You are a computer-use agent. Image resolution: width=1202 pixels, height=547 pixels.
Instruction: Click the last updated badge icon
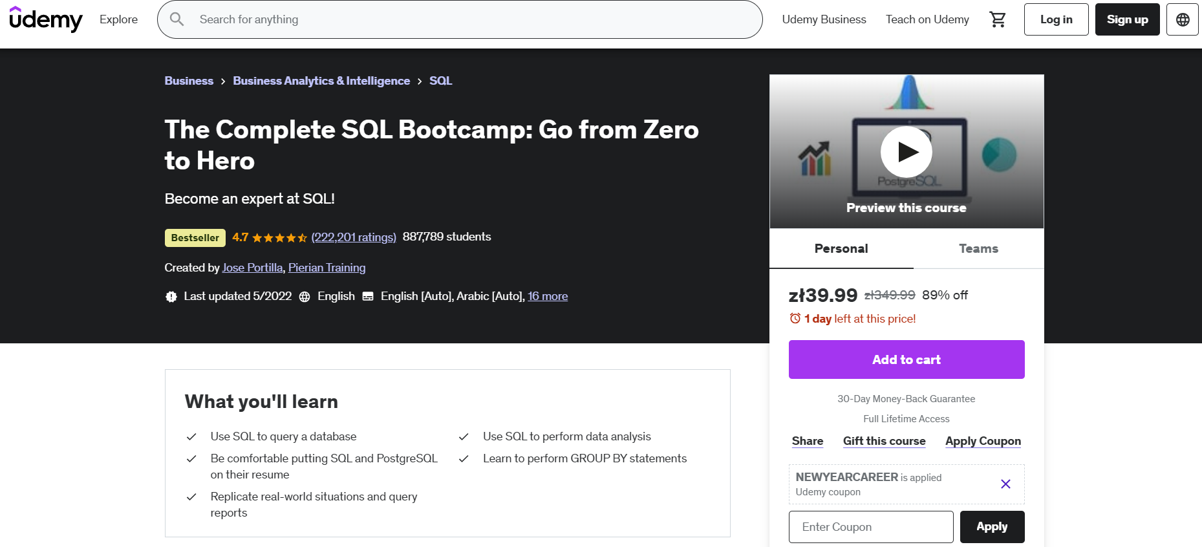171,297
